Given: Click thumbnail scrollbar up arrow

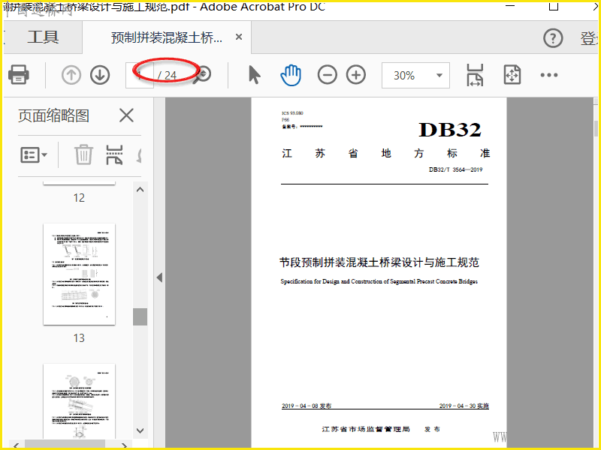Looking at the screenshot, I should click(x=140, y=190).
